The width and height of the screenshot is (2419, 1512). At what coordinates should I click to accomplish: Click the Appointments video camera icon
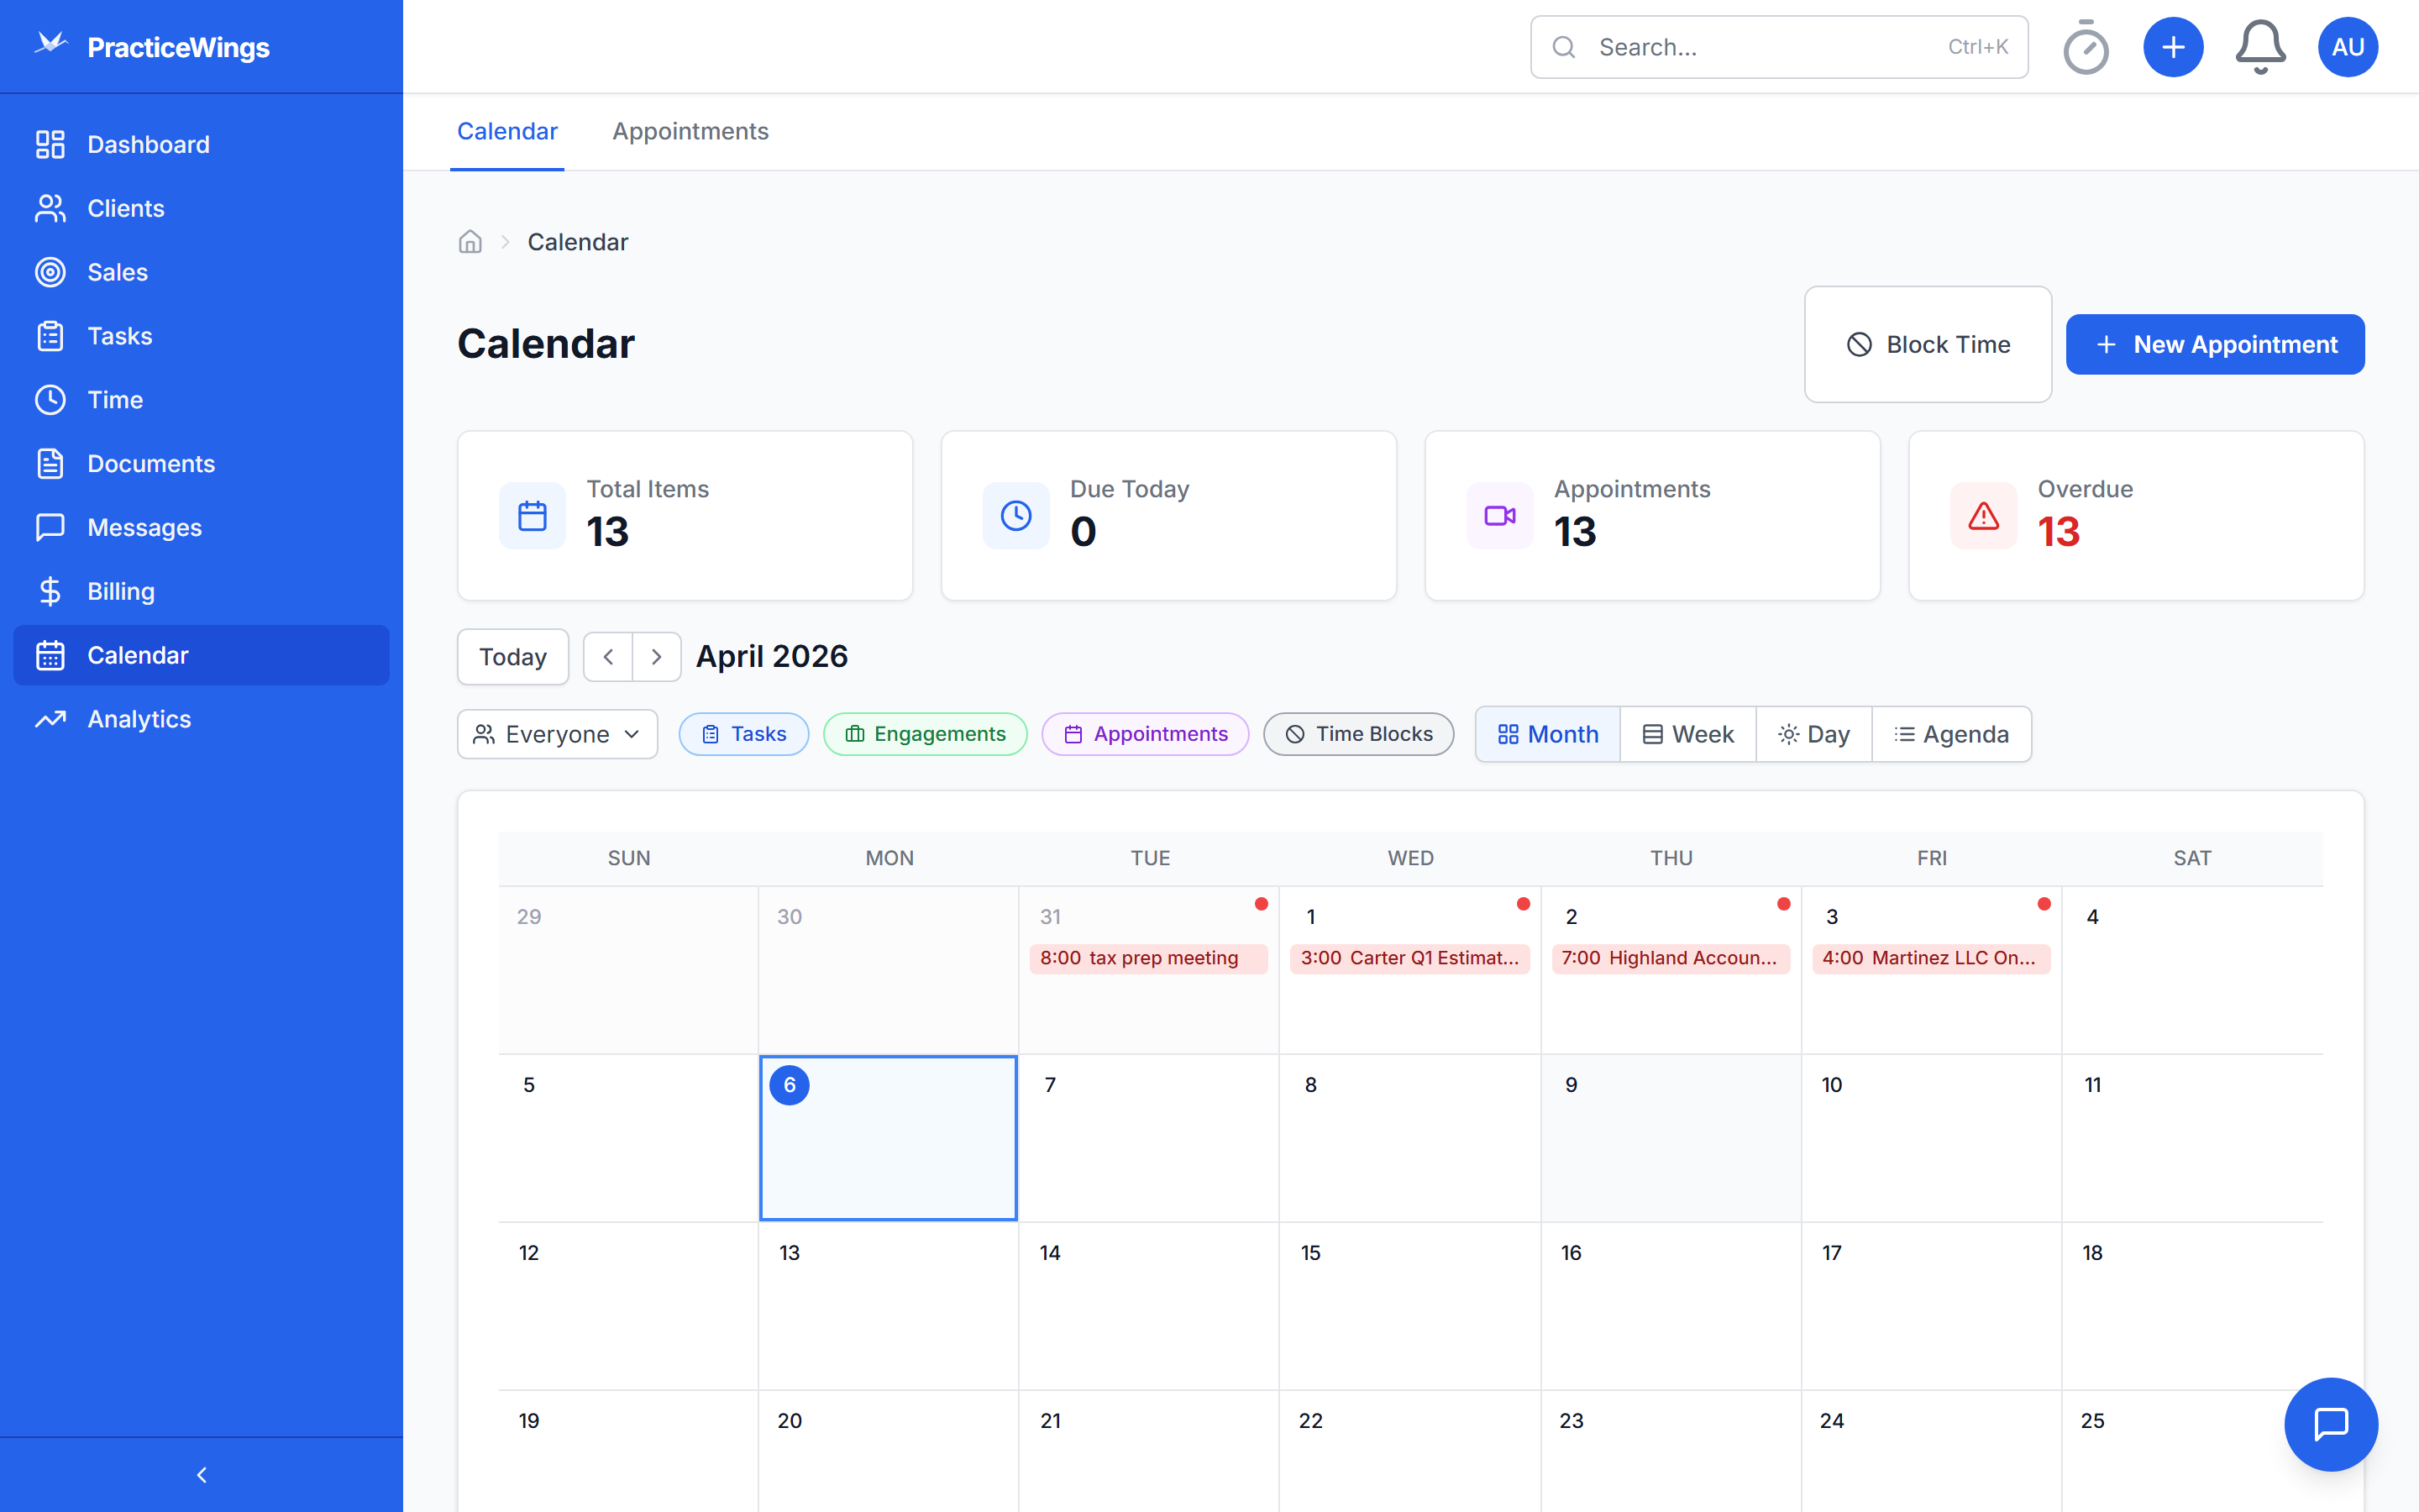1500,516
